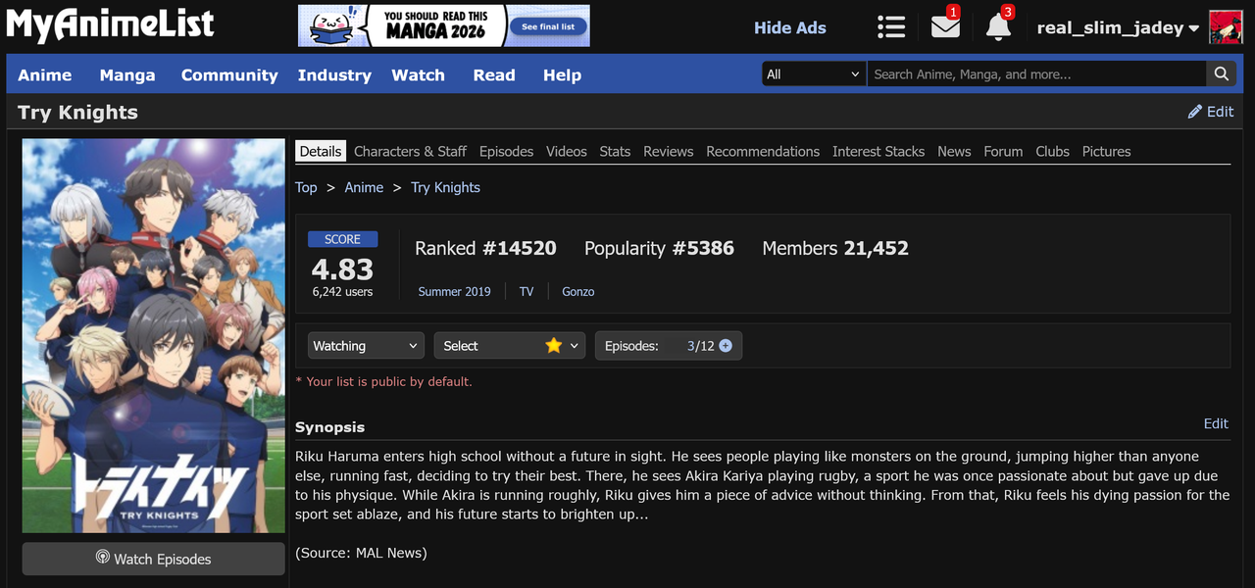Click the Members 21,452 text
The image size is (1255, 588).
[835, 248]
